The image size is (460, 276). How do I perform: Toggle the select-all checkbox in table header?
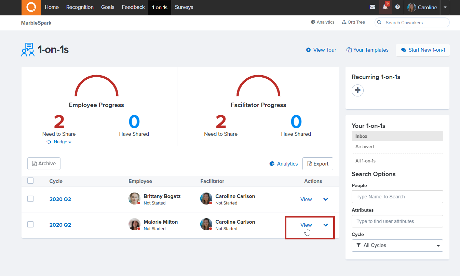pyautogui.click(x=30, y=181)
